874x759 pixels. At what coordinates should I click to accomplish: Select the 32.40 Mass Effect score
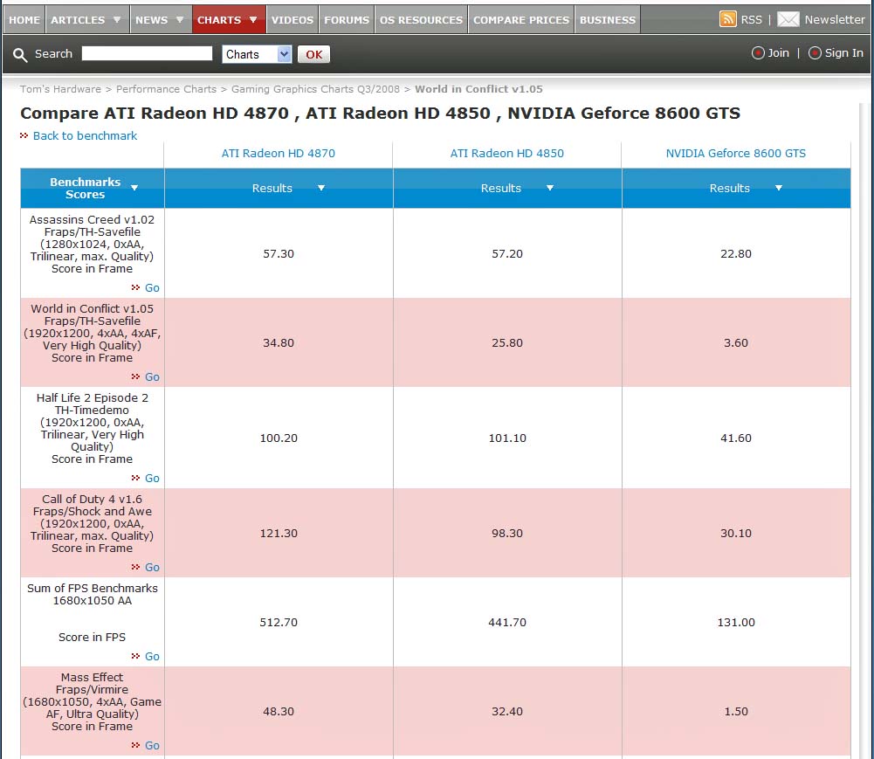coord(507,712)
